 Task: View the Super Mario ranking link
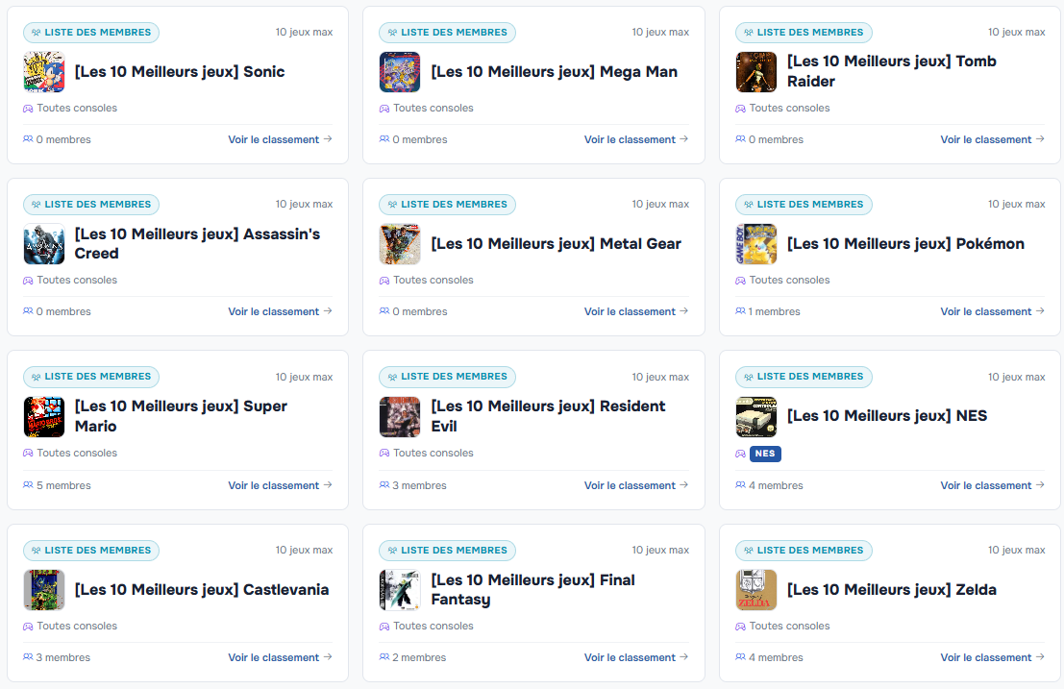pyautogui.click(x=281, y=485)
